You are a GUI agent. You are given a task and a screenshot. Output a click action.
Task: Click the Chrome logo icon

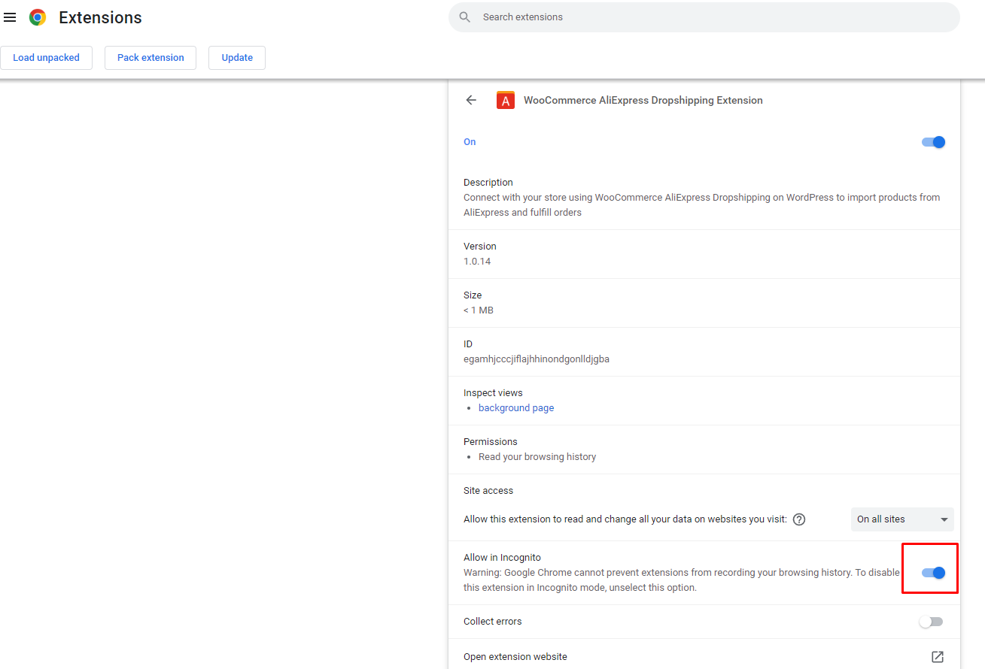tap(38, 17)
